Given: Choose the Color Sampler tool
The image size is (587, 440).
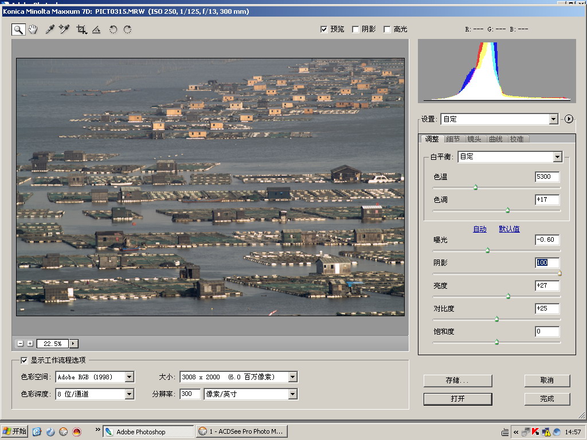Looking at the screenshot, I should click(64, 29).
